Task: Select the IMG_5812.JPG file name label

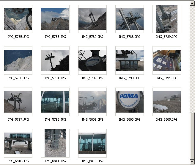Action: point(92,161)
